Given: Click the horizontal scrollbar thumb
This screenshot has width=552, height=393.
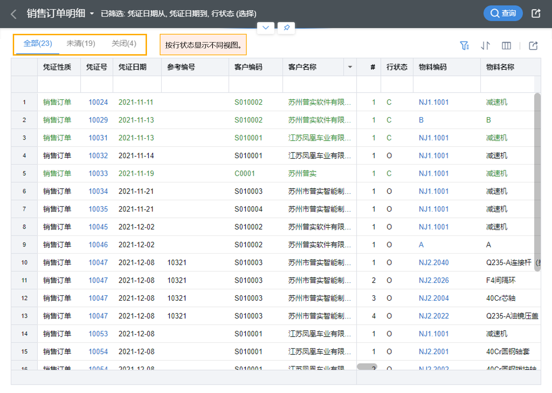Looking at the screenshot, I should pyautogui.click(x=367, y=366).
